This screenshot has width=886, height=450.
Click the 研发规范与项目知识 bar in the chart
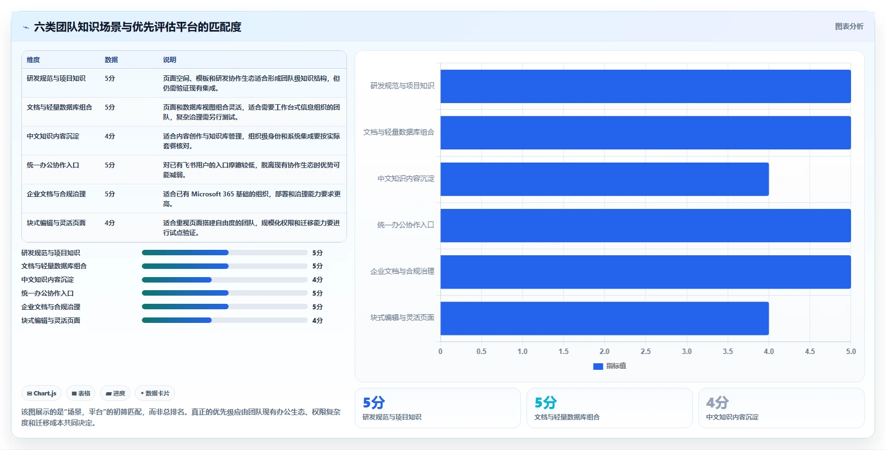(645, 86)
